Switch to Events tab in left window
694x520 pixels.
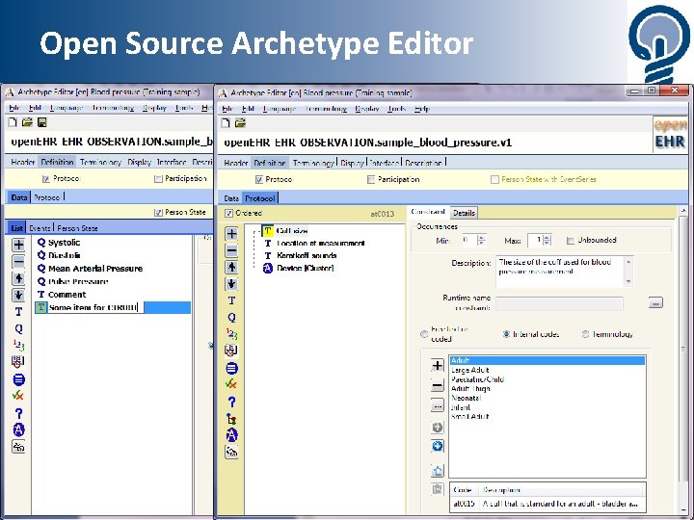click(x=40, y=228)
